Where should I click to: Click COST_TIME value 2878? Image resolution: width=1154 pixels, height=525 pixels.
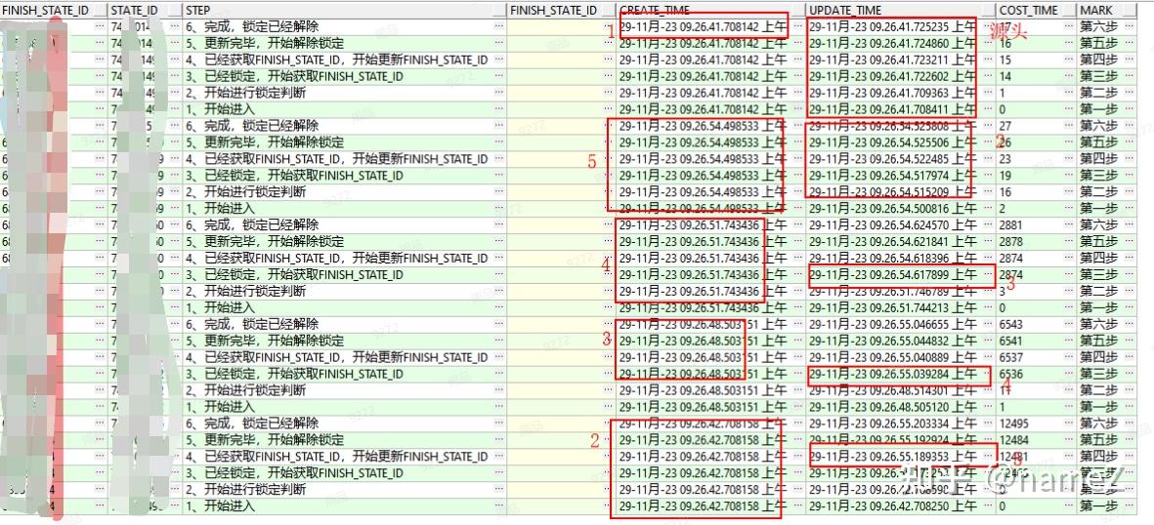tap(1012, 241)
